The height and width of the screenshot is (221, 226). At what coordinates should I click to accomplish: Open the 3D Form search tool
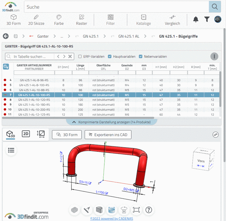coord(14,20)
